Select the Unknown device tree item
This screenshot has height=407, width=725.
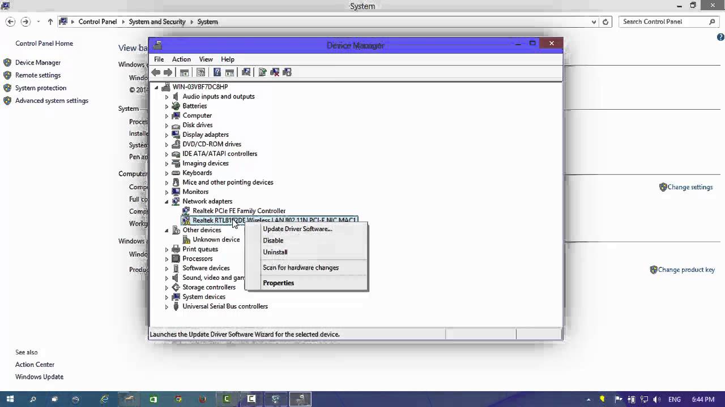216,240
